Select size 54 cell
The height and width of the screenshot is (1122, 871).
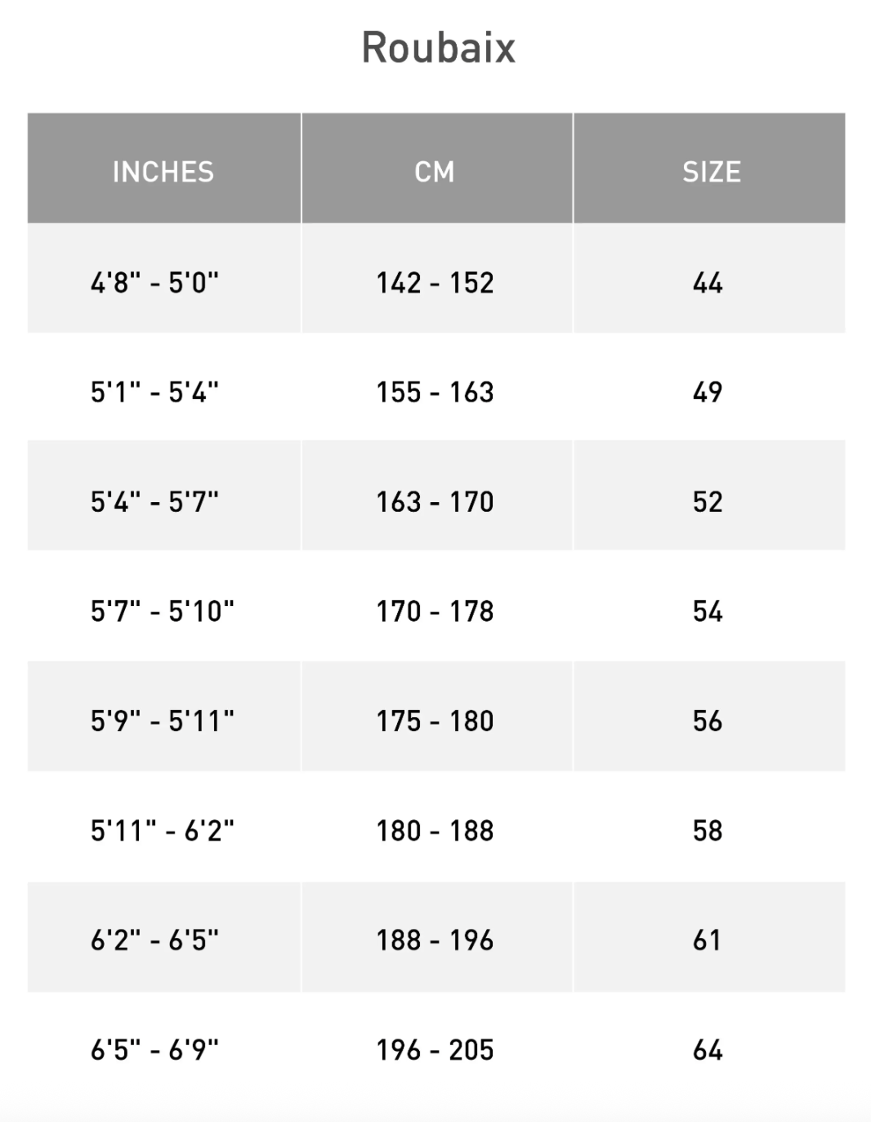[708, 611]
